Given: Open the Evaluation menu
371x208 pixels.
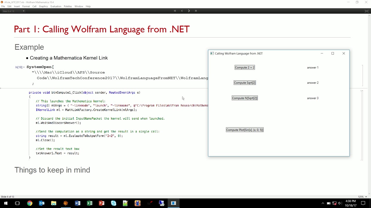Looking at the screenshot, I should click(56, 6).
